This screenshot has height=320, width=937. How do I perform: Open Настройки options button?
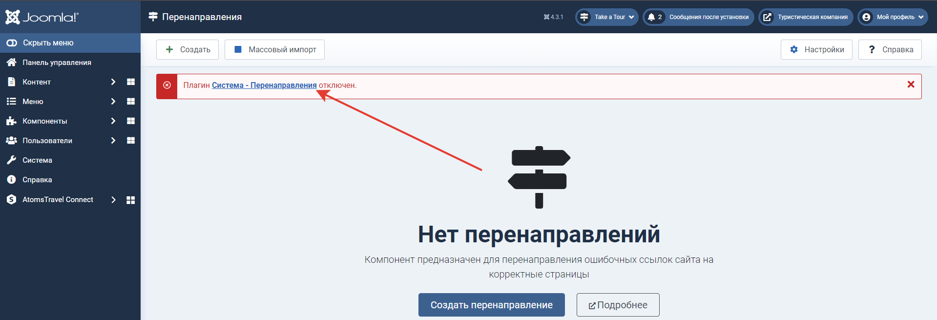816,49
